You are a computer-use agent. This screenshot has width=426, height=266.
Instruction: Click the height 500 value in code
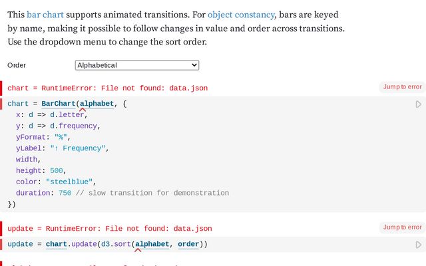click(57, 170)
